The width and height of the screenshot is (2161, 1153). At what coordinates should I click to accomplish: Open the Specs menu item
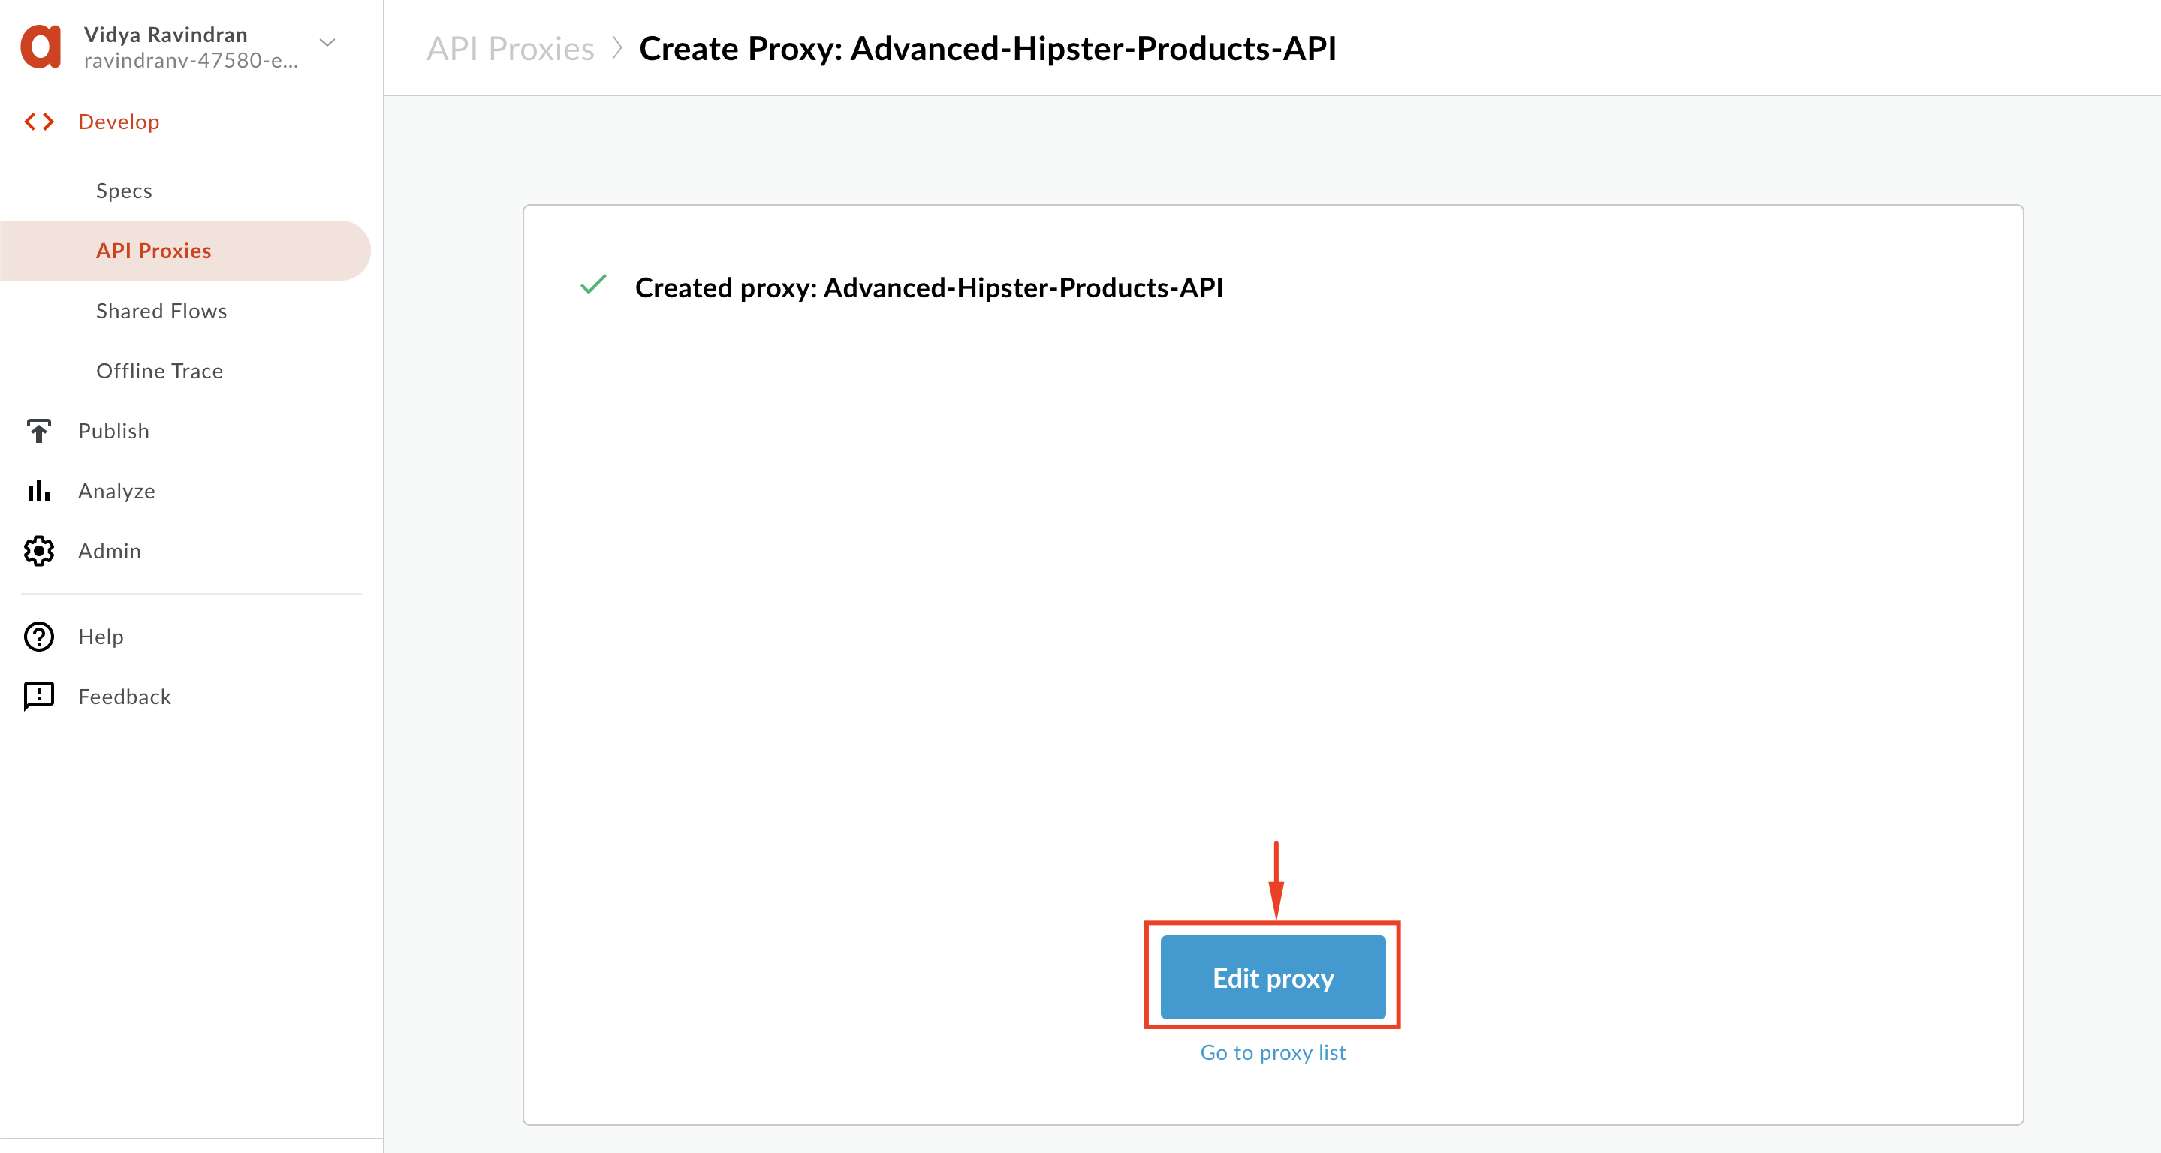(x=124, y=191)
